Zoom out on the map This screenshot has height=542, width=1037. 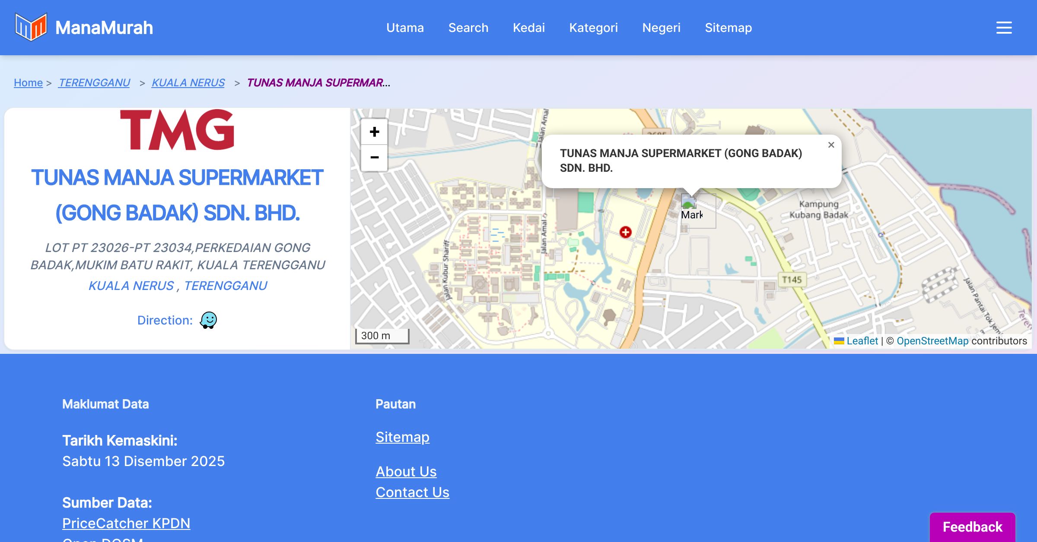(x=374, y=158)
